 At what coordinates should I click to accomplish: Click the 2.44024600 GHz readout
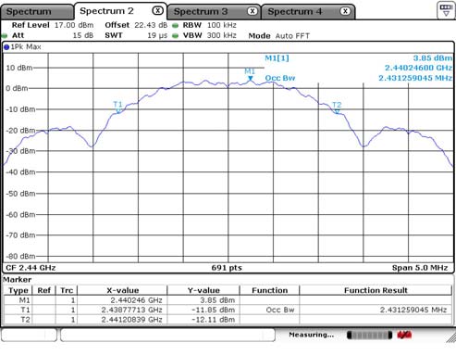click(418, 68)
